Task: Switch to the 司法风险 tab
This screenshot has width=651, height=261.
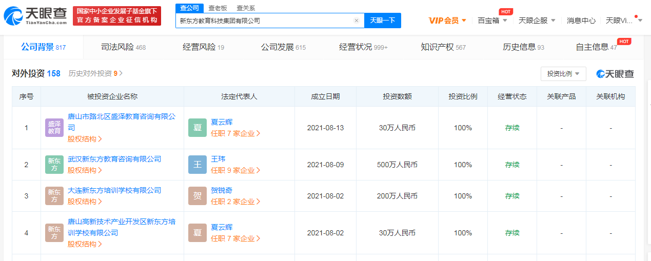Action: (x=123, y=47)
